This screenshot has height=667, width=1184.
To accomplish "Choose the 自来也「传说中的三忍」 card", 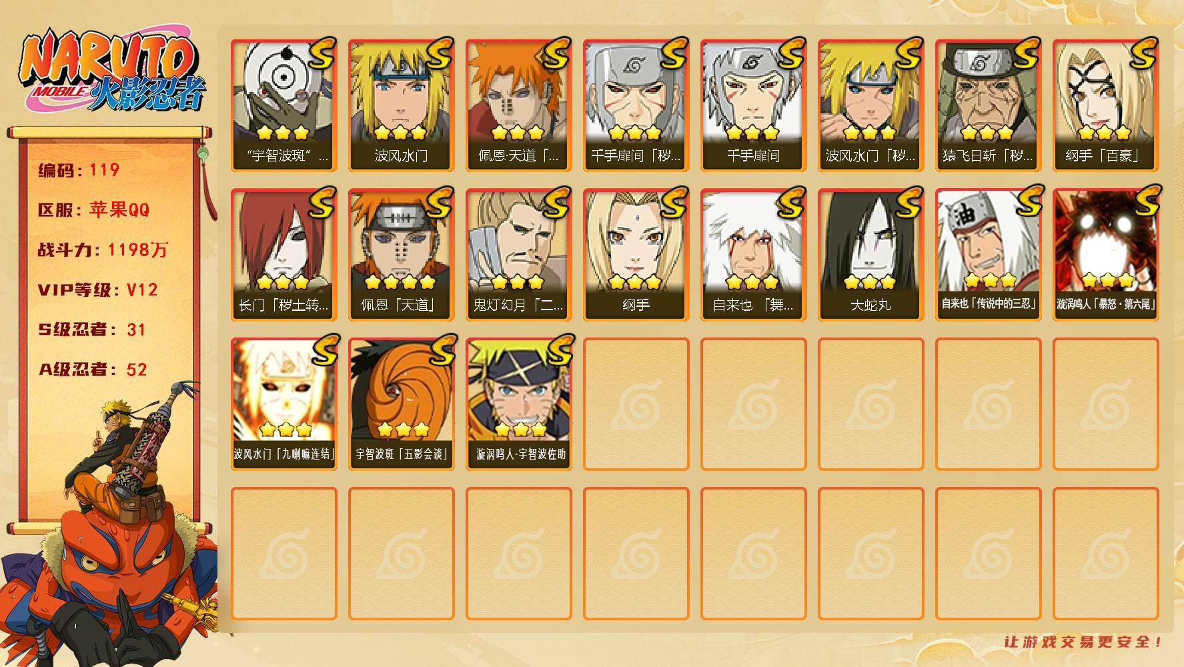I will point(988,255).
